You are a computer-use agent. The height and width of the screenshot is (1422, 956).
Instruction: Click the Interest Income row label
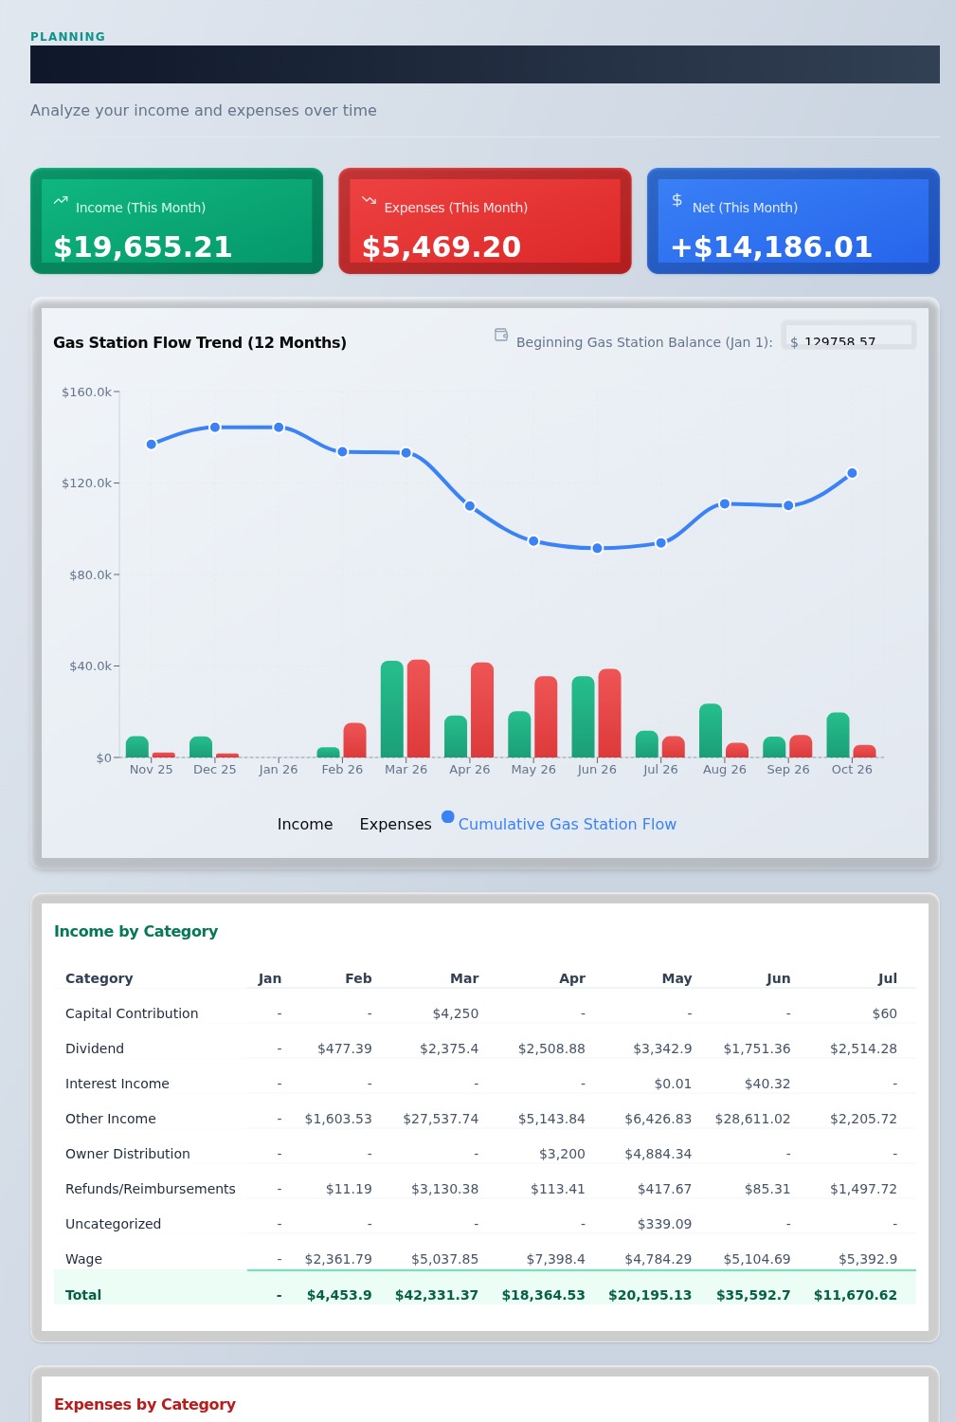tap(117, 1084)
